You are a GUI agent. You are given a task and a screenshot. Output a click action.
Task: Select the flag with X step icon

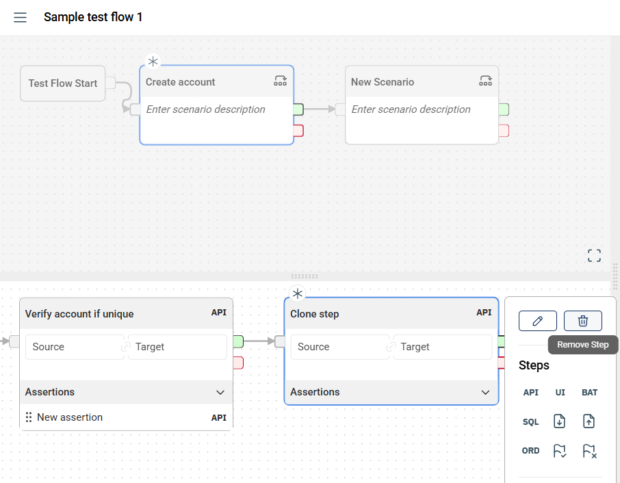coord(589,451)
